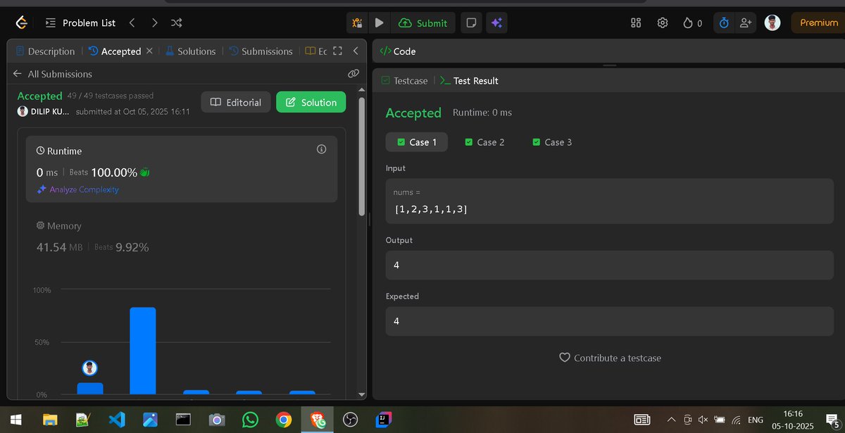845x433 pixels.
Task: Open IntelliJ IDEA from taskbar
Action: 384,420
